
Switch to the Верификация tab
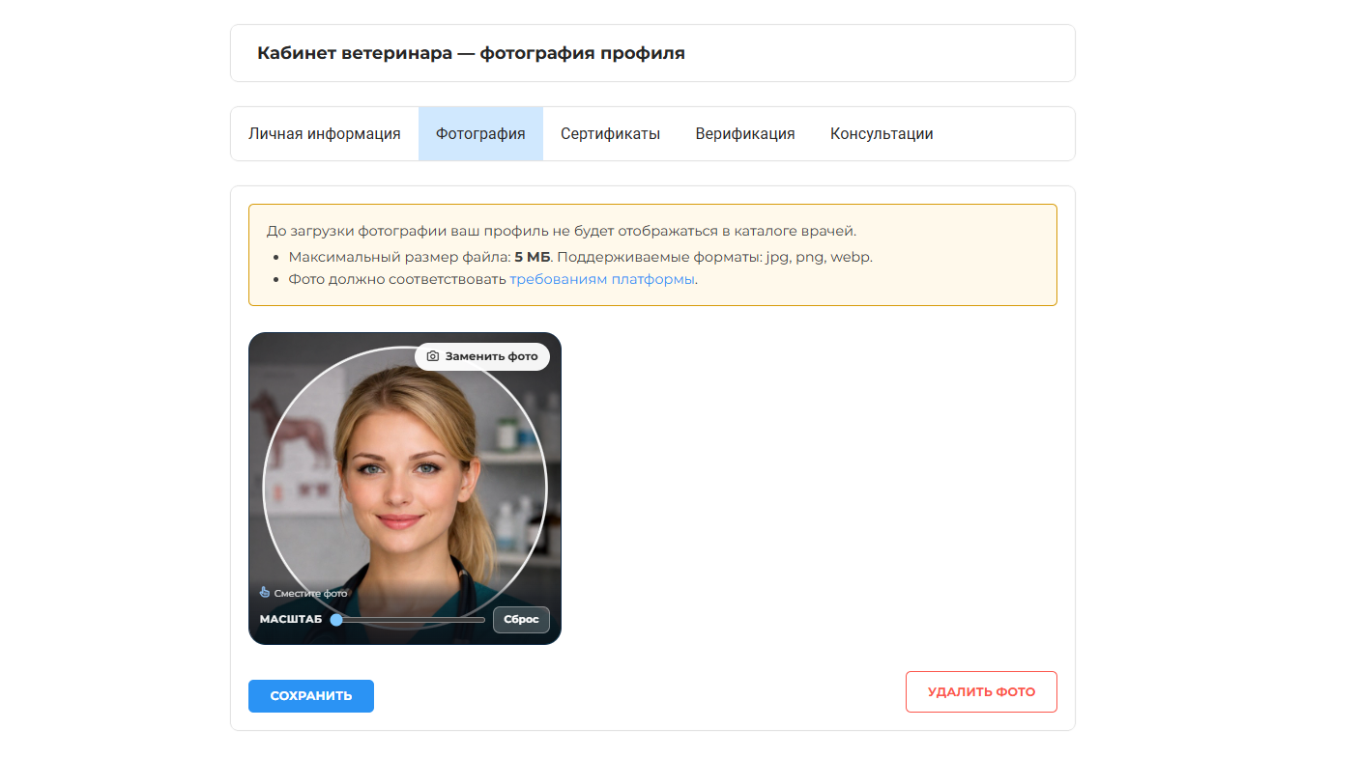point(744,133)
